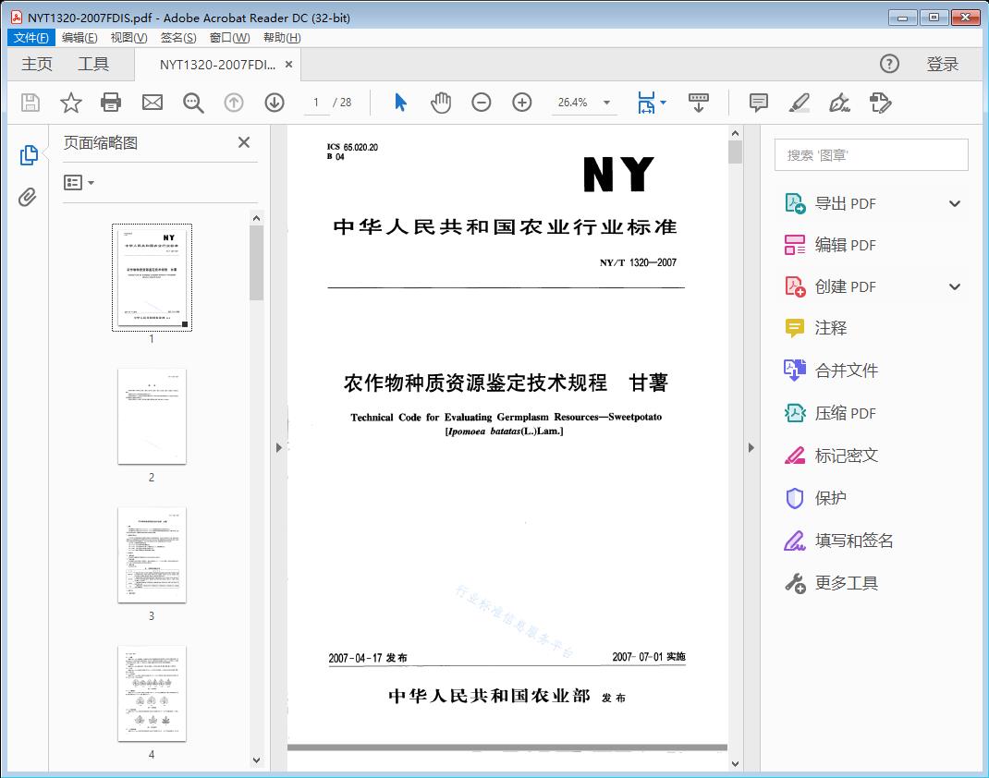Click the Fill & Sign pen icon
The image size is (989, 778).
(839, 103)
